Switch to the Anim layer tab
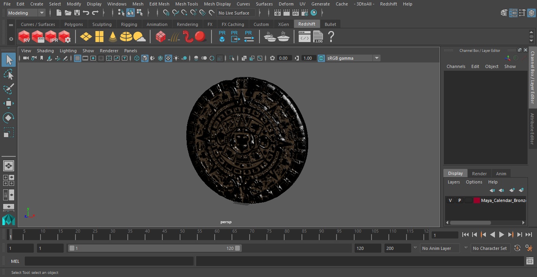 click(x=501, y=174)
